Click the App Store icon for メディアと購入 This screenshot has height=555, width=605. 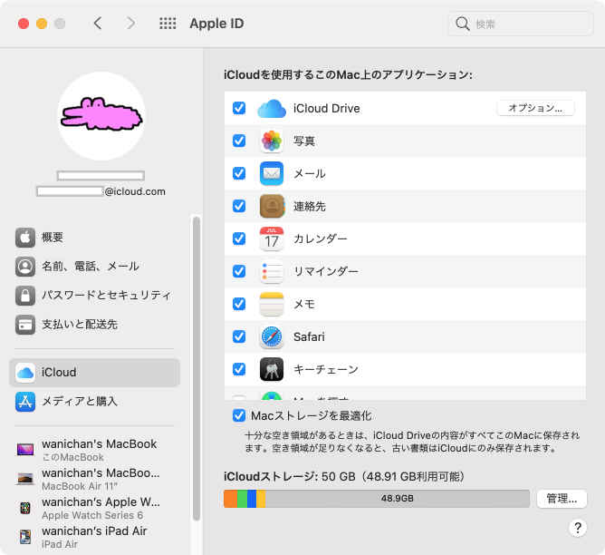25,402
